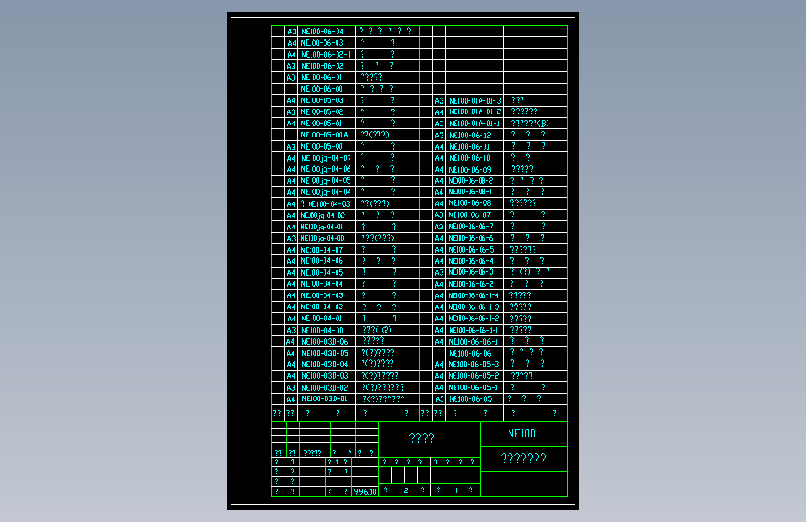Select the NE100-06-06-4 cell
Image resolution: width=806 pixels, height=522 pixels.
click(474, 261)
